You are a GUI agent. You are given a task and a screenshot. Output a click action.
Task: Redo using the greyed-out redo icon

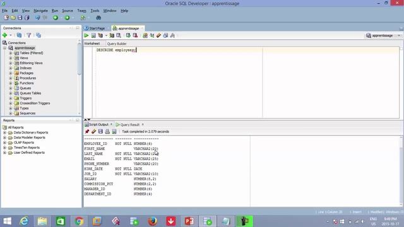pos(45,18)
